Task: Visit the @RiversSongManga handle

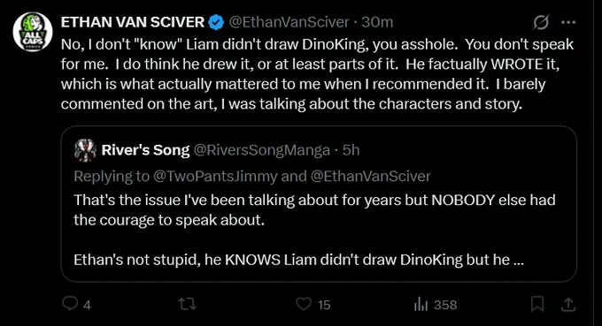Action: [262, 150]
